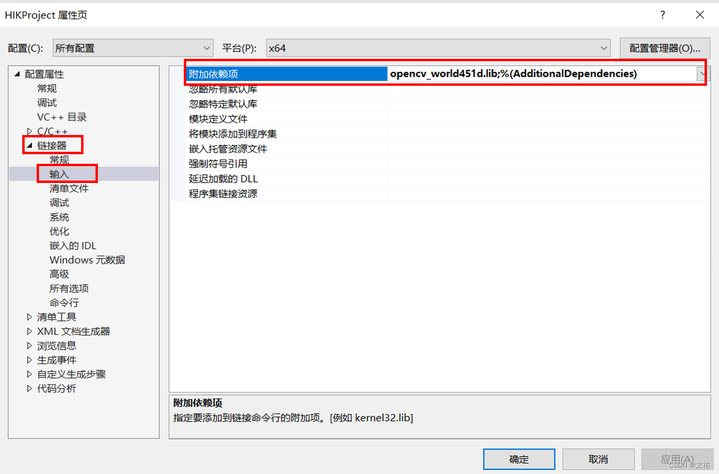Click the 配置管理器(O)... button
Image resolution: width=719 pixels, height=474 pixels.
[665, 48]
